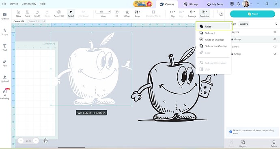Ungroup the selected layers
The image size is (280, 149).
point(243,144)
